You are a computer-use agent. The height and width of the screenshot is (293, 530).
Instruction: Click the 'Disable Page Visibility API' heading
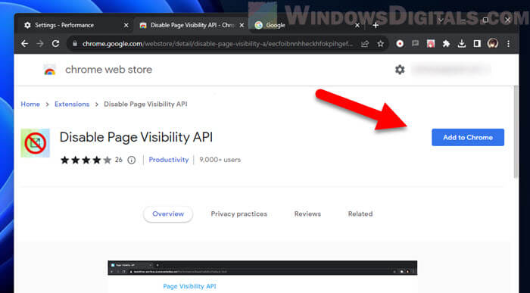tap(136, 138)
